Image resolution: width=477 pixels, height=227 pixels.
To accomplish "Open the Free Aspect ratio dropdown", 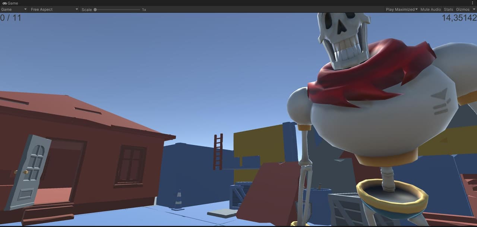I will coord(54,9).
